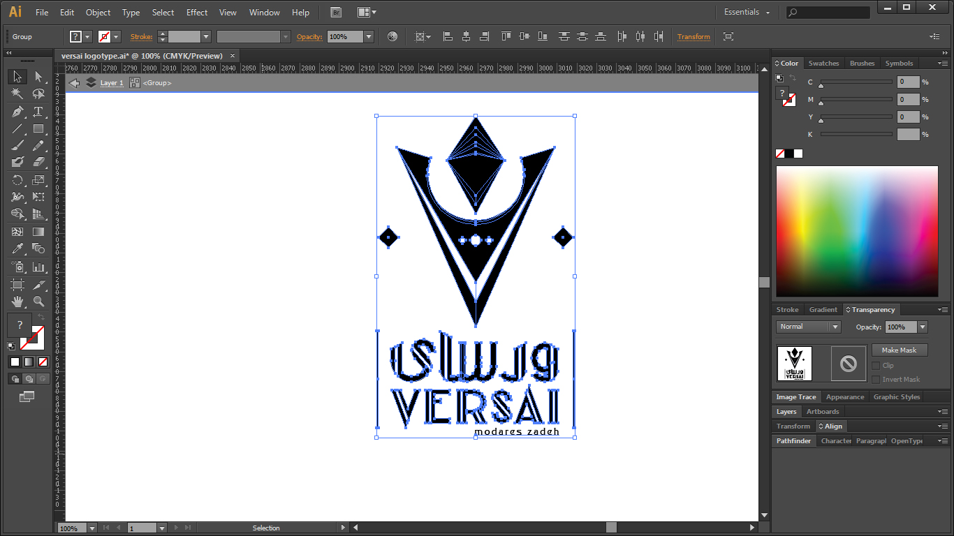
Task: Select the Mesh tool
Action: [x=17, y=232]
